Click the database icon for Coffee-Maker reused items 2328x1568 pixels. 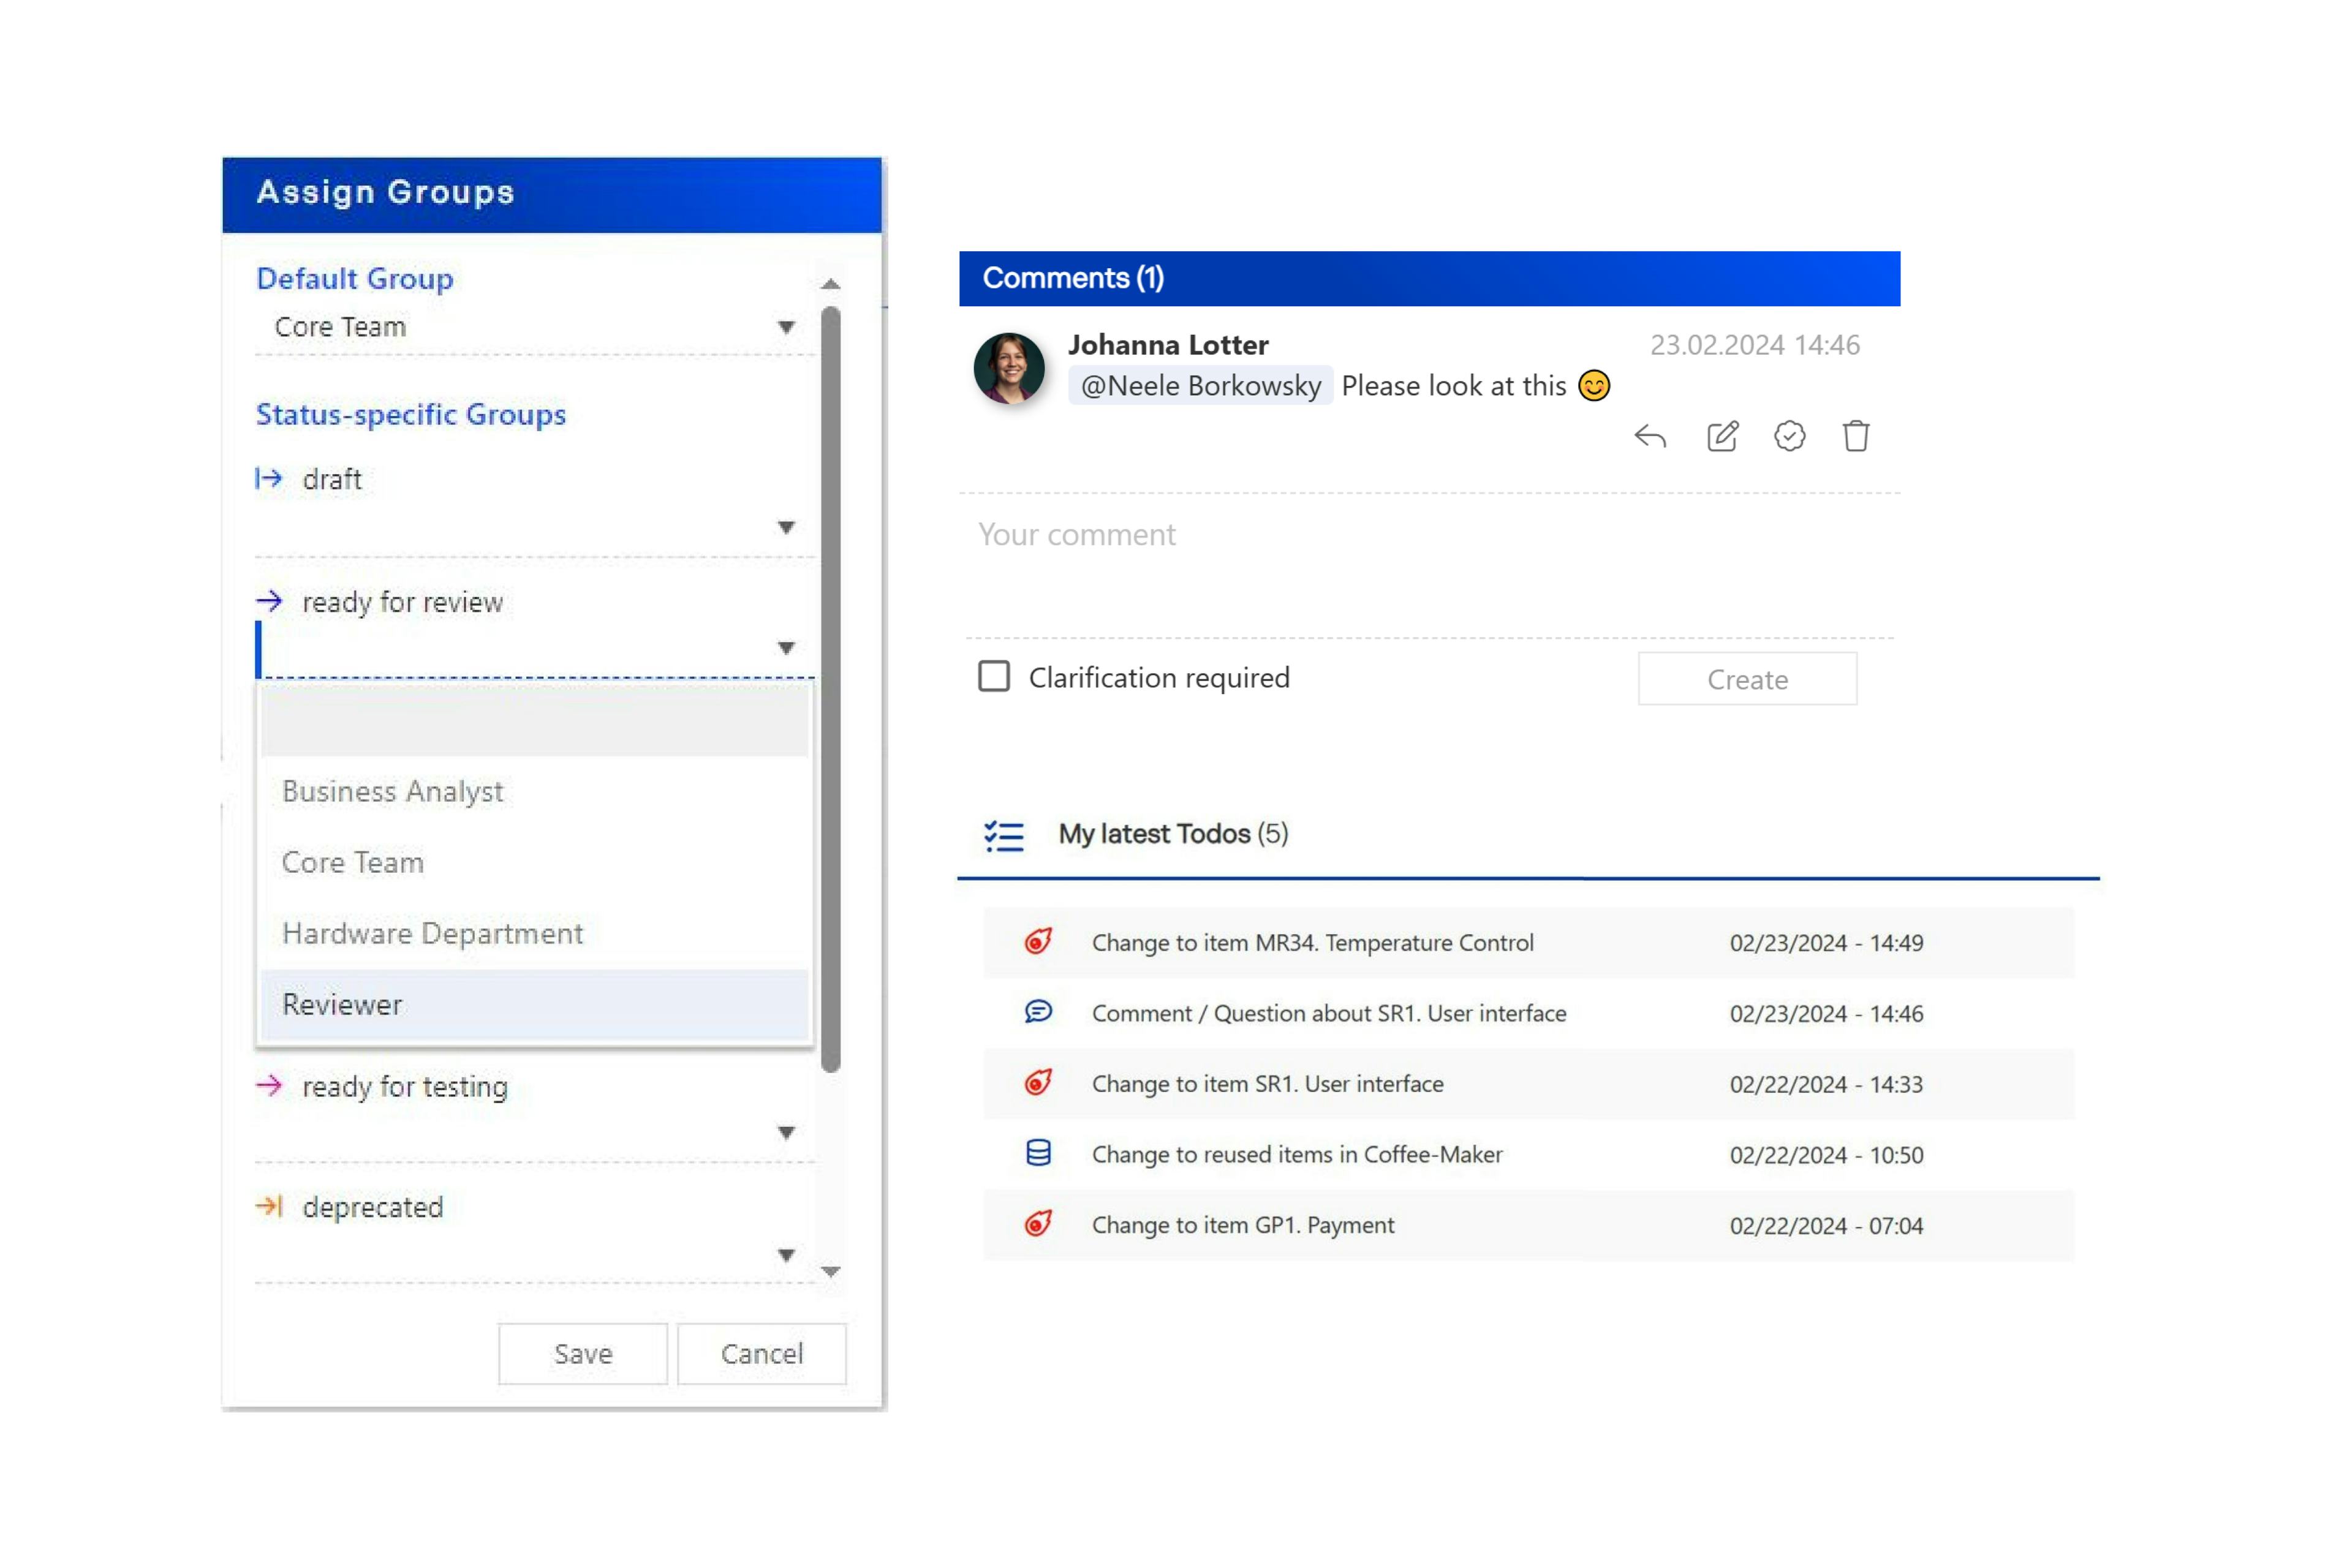pos(1038,1153)
